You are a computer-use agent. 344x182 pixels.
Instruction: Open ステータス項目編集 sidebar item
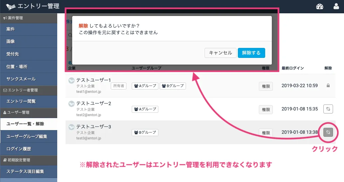coord(29,172)
